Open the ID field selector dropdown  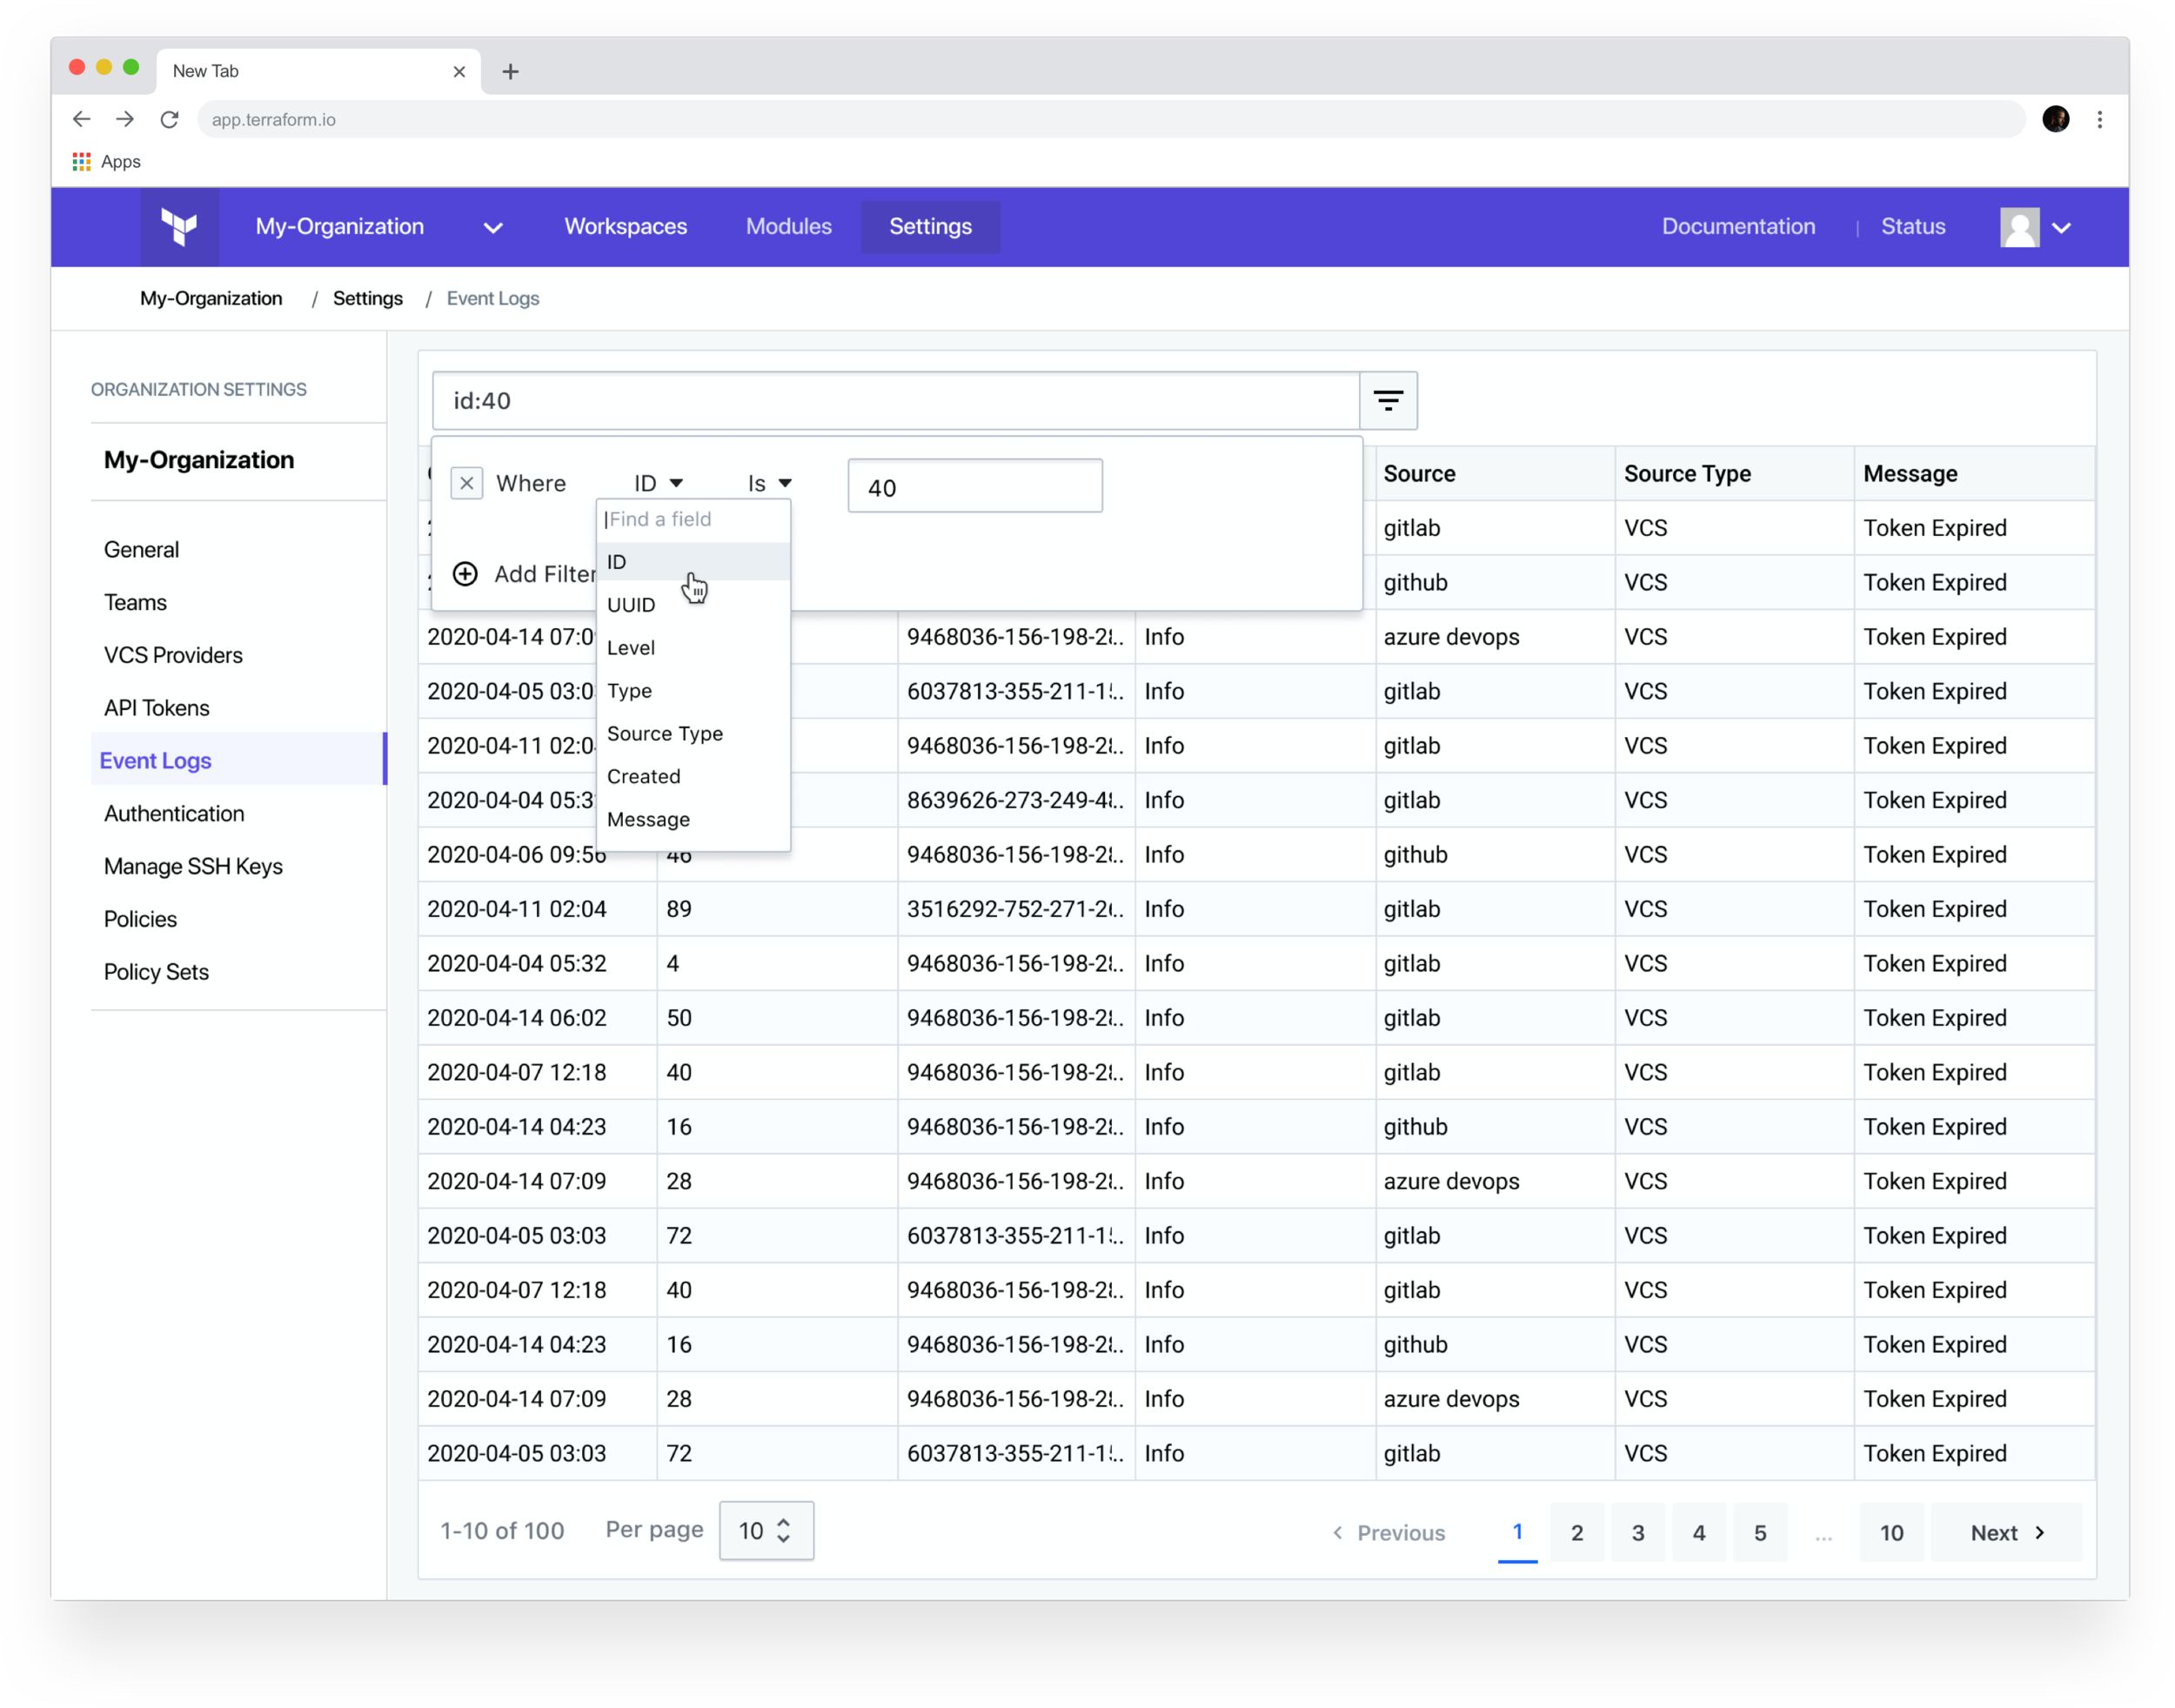(x=658, y=483)
